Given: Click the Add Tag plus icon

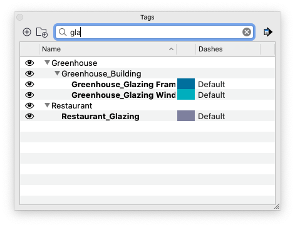Looking at the screenshot, I should click(x=27, y=32).
